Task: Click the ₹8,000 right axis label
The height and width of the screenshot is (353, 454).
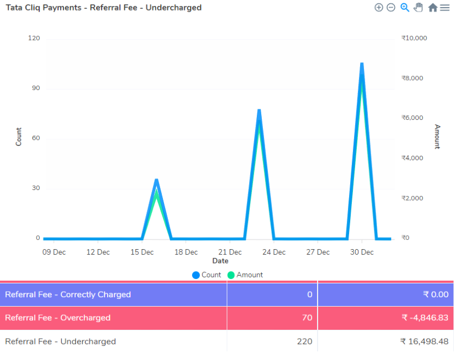Action: (x=413, y=78)
